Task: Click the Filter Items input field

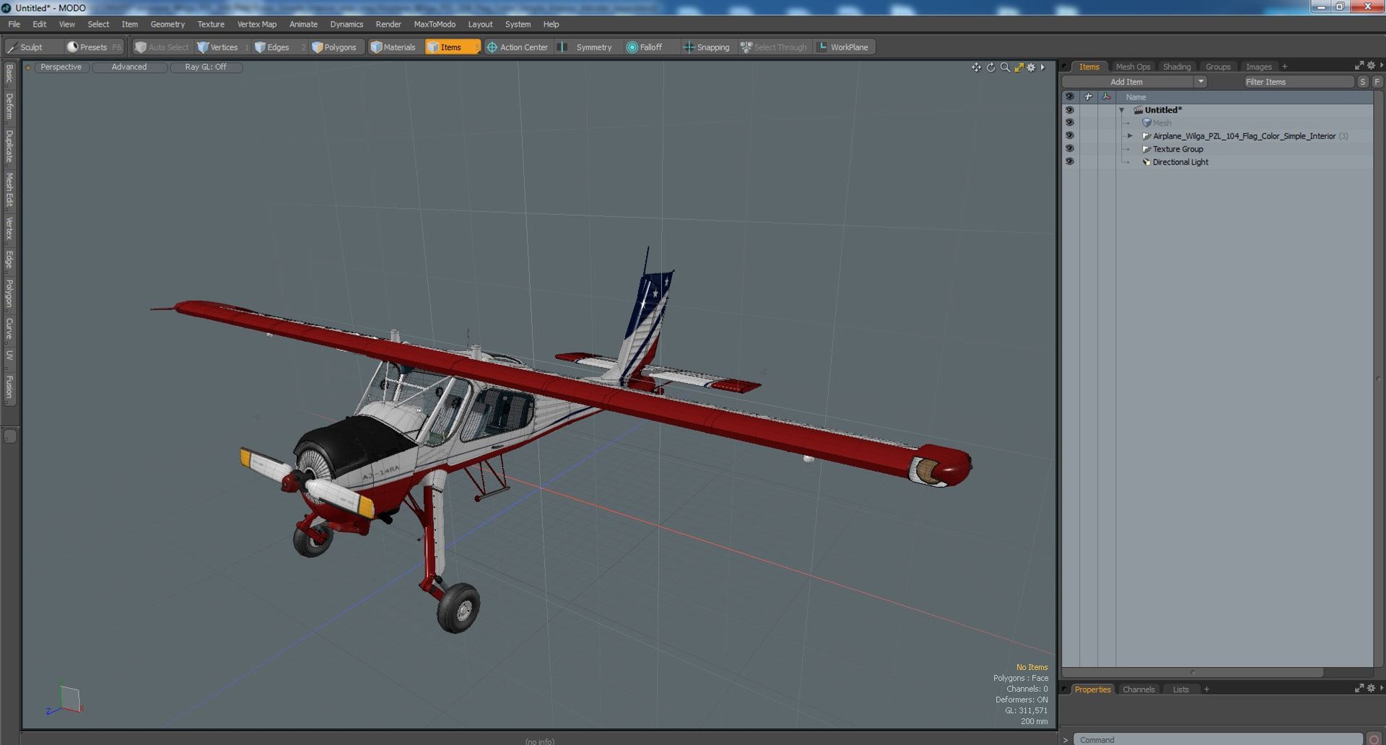Action: [1298, 82]
